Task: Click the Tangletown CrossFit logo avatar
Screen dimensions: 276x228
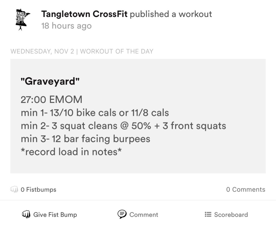Action: [23, 19]
